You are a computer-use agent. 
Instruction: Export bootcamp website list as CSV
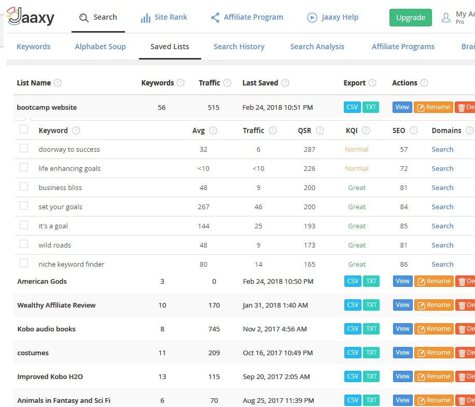[352, 107]
